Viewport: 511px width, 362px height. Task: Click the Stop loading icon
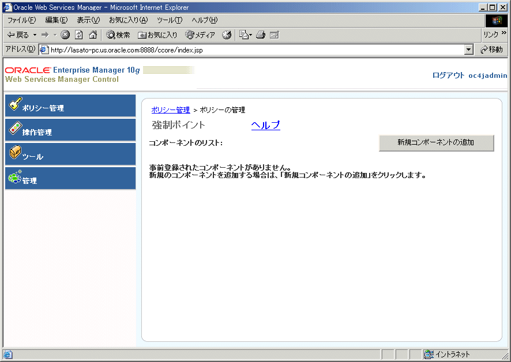point(65,35)
